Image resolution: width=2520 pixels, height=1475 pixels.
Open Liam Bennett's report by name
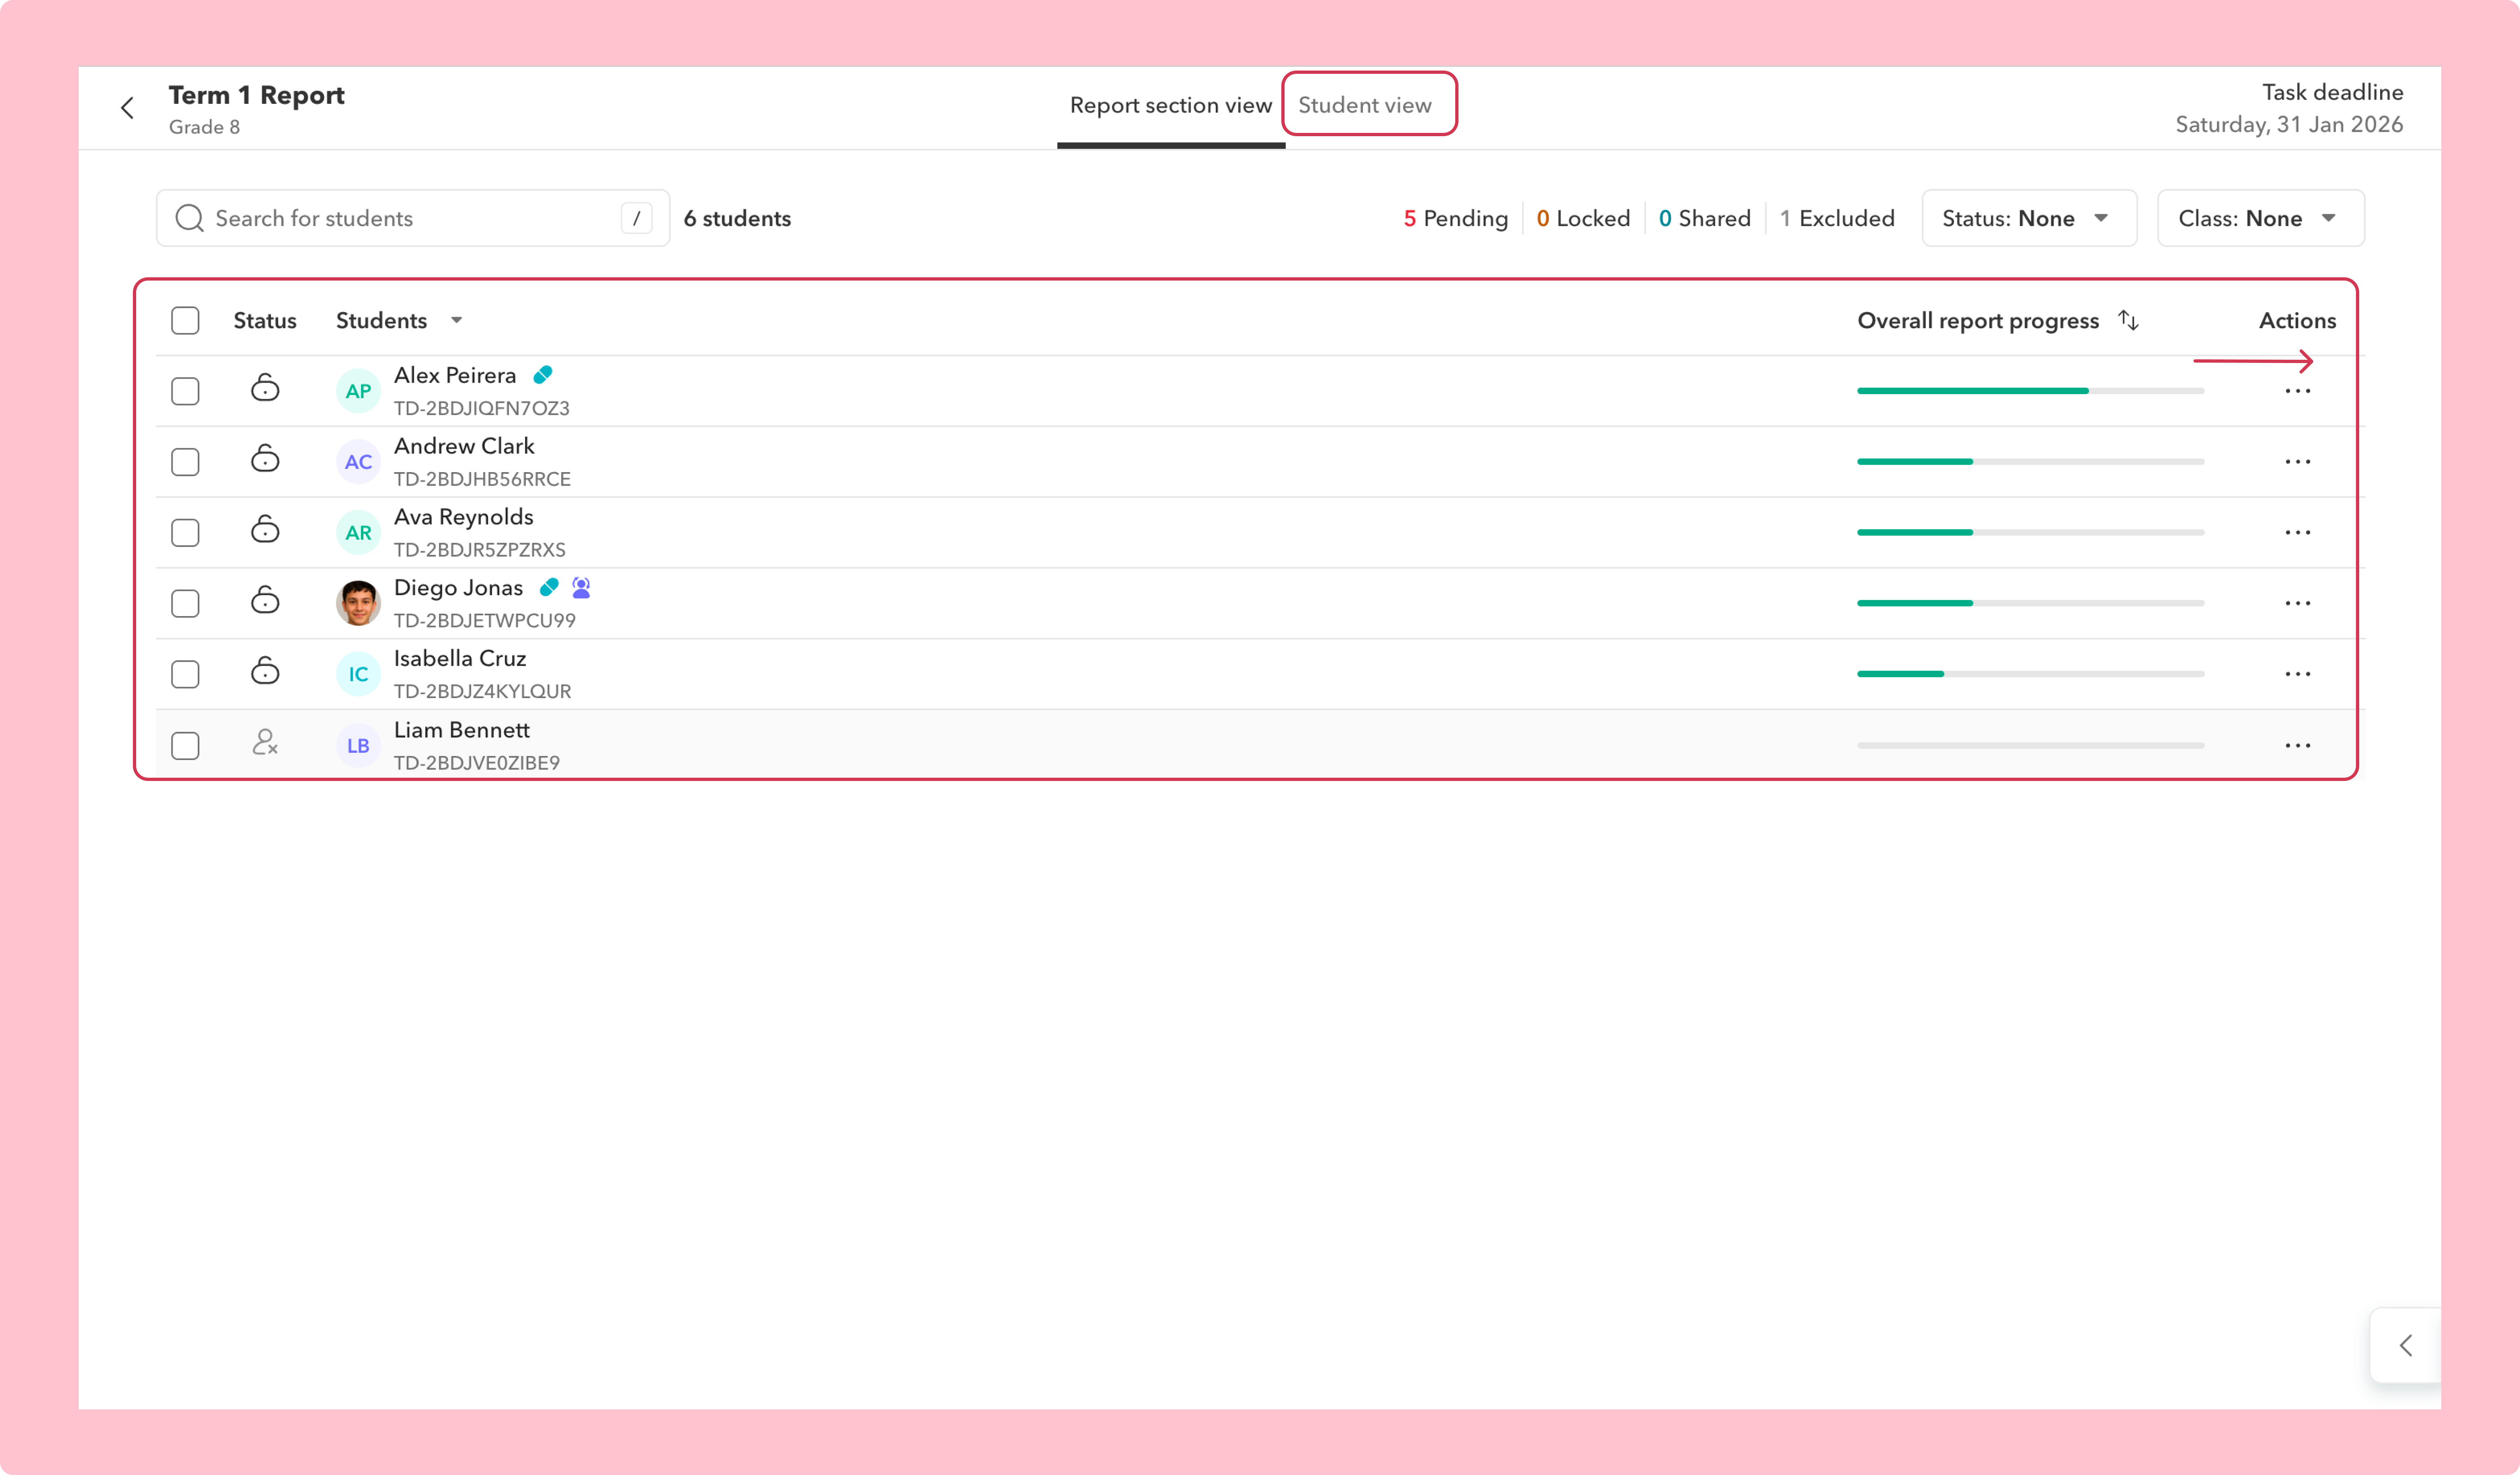coord(462,730)
